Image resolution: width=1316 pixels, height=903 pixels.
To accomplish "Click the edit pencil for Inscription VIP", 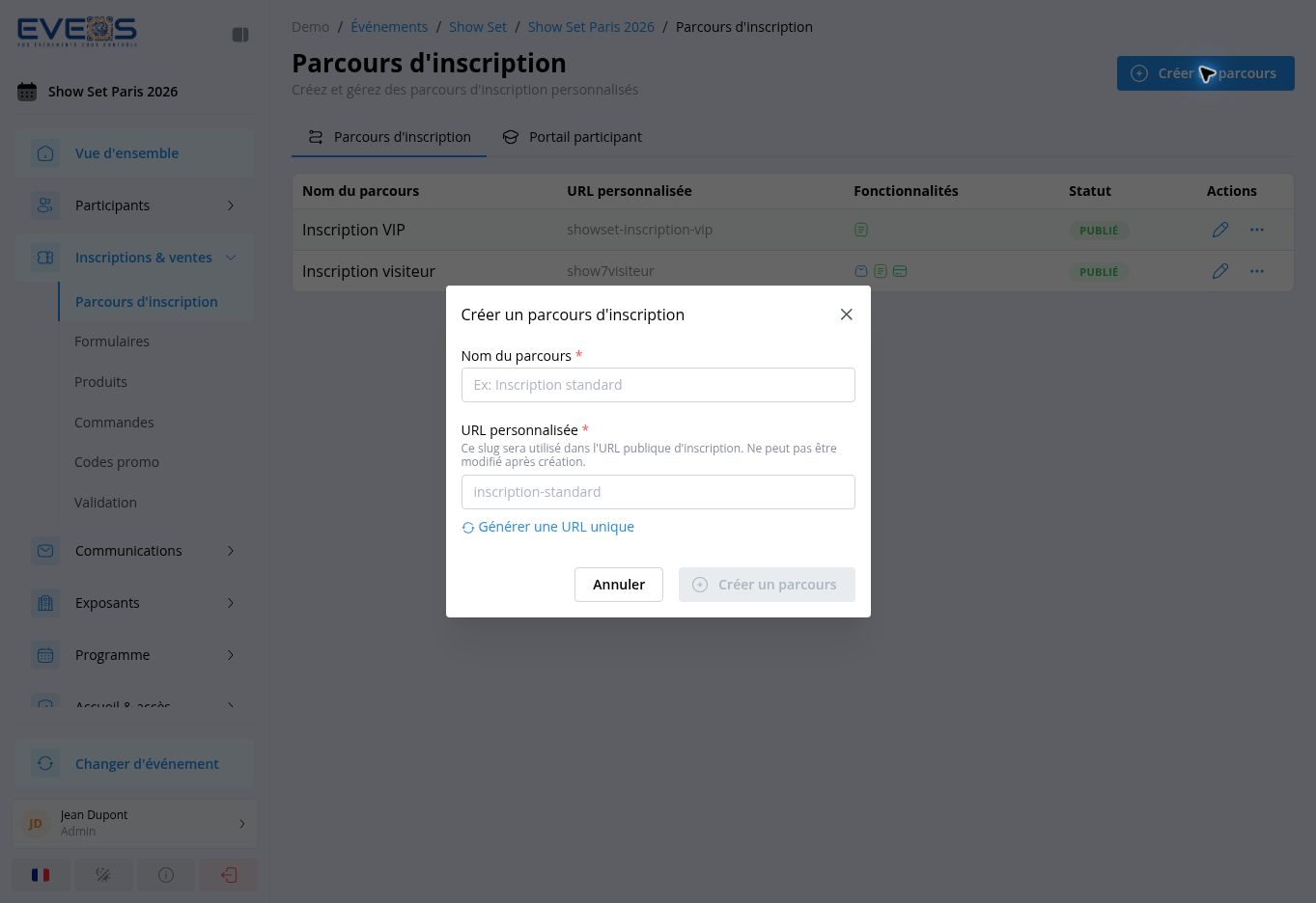I will pos(1220,230).
